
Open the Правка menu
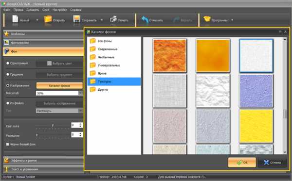[x=18, y=10]
